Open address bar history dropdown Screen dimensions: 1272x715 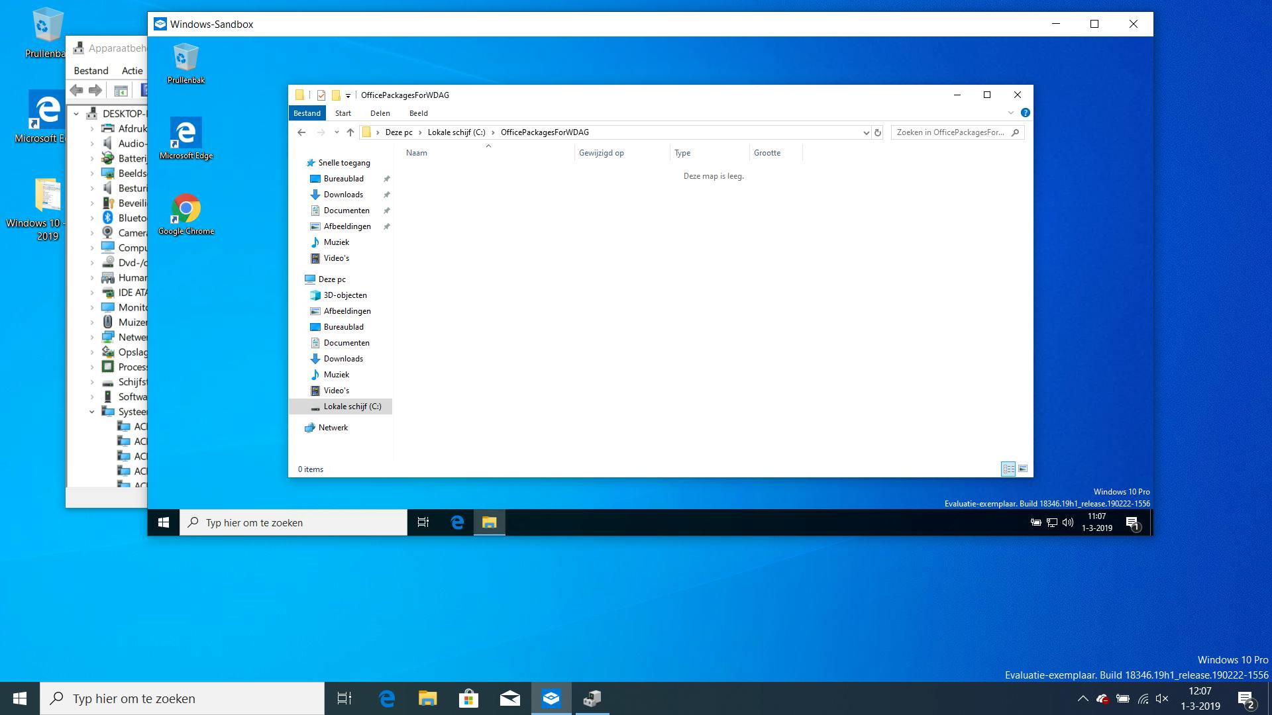click(x=866, y=132)
